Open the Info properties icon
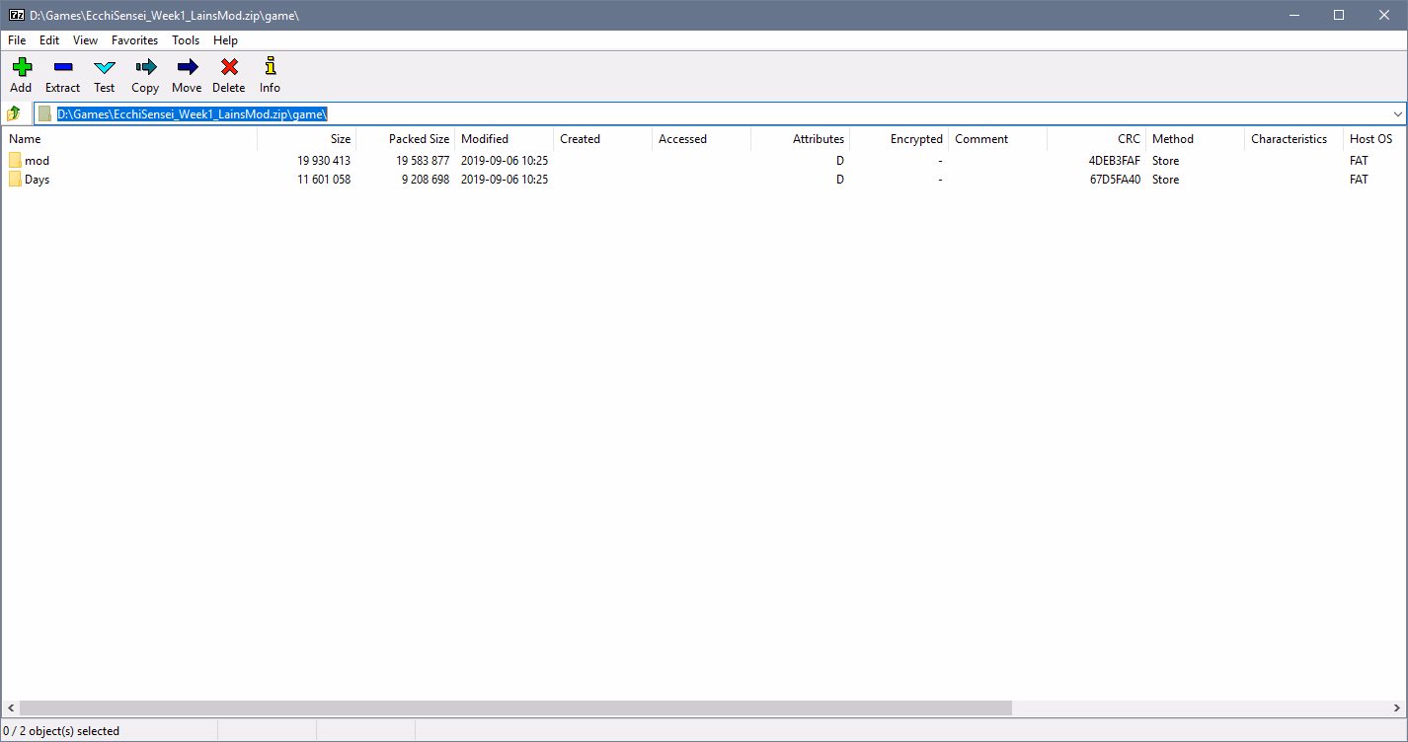 pyautogui.click(x=270, y=68)
